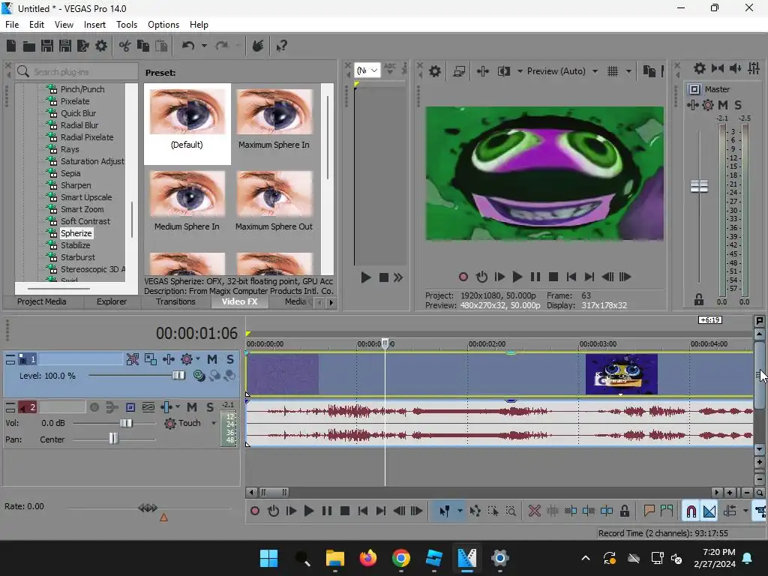The height and width of the screenshot is (576, 768).
Task: Toggle snapping magnet icon
Action: pyautogui.click(x=691, y=511)
